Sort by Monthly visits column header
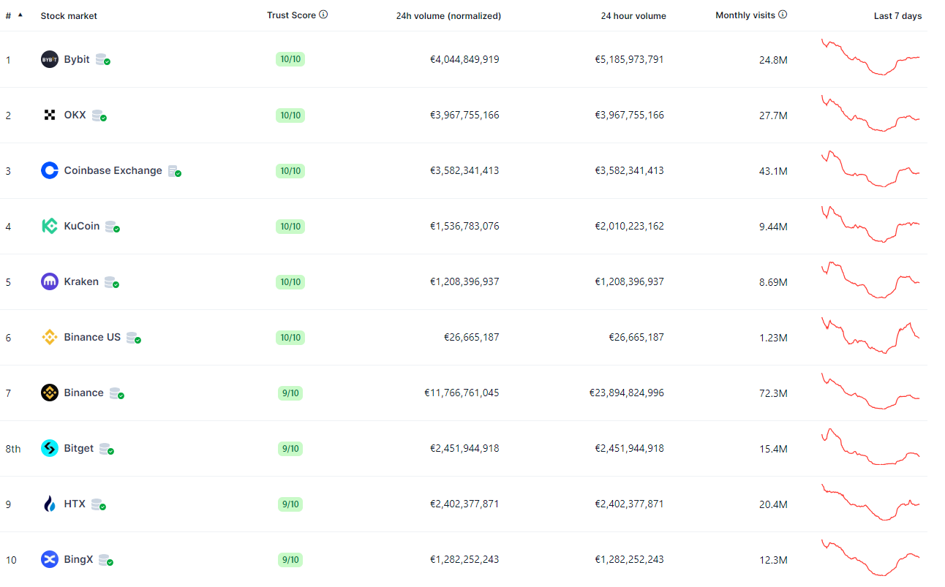 (745, 15)
